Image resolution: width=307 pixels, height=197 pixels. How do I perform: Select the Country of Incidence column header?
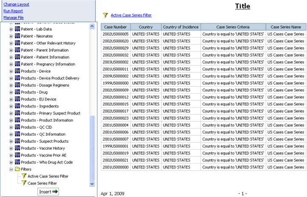click(181, 27)
